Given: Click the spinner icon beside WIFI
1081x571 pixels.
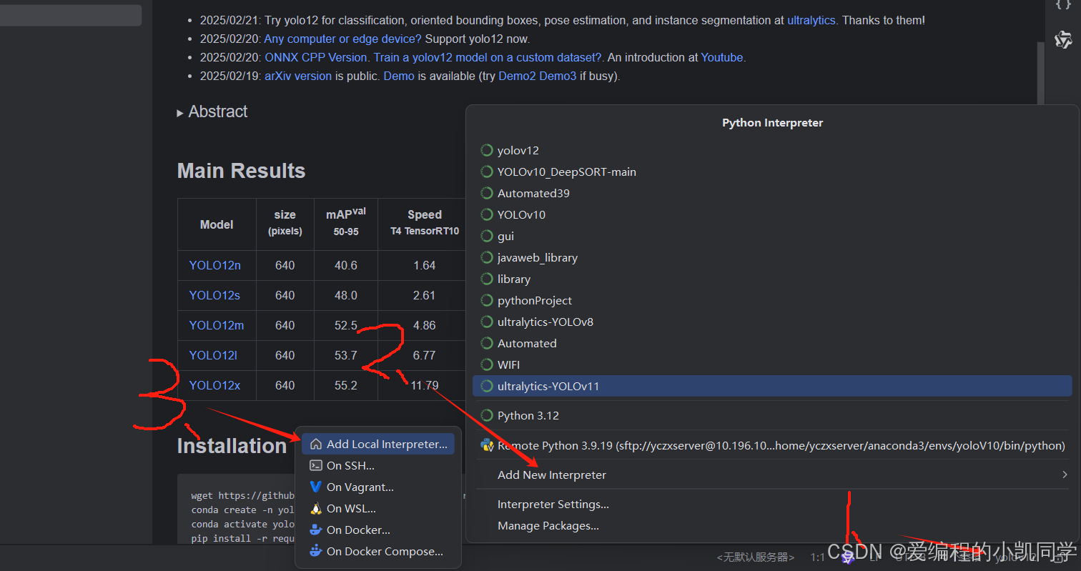Looking at the screenshot, I should pos(487,364).
